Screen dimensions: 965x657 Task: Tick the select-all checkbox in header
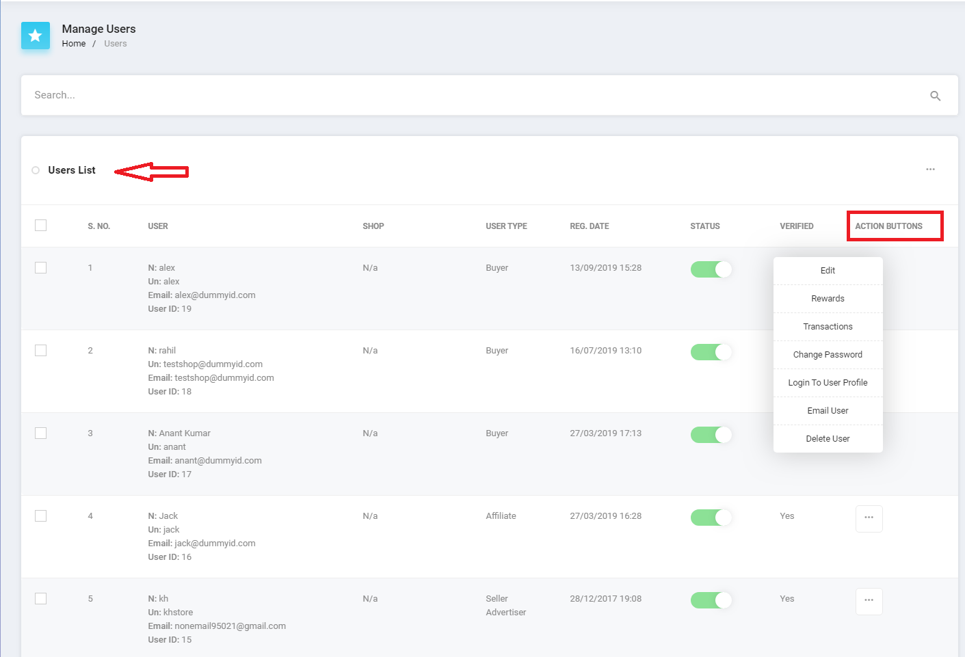point(41,226)
